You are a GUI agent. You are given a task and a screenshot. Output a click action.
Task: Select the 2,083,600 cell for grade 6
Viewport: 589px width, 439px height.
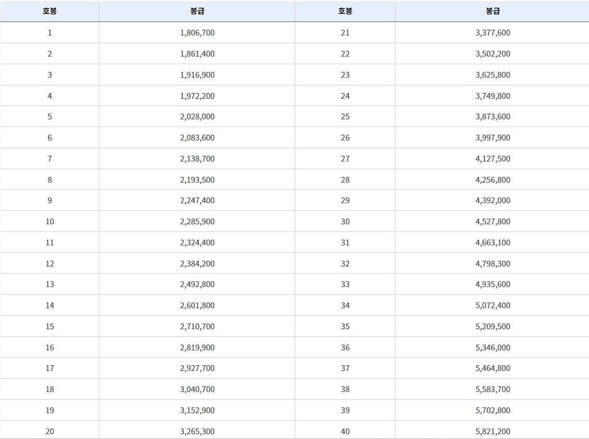tap(197, 138)
